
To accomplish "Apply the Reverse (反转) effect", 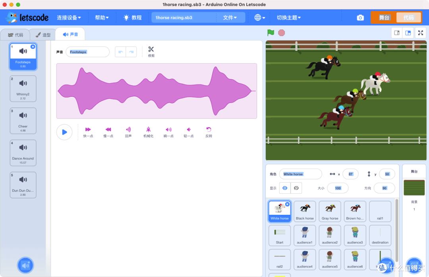I will pos(209,132).
